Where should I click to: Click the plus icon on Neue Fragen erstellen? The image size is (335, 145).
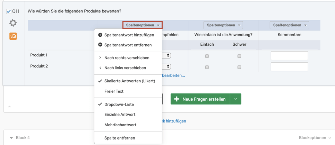177,99
